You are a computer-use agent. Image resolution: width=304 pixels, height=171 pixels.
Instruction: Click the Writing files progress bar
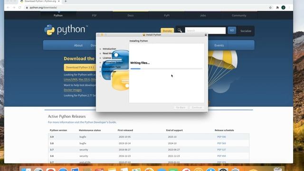167,68
